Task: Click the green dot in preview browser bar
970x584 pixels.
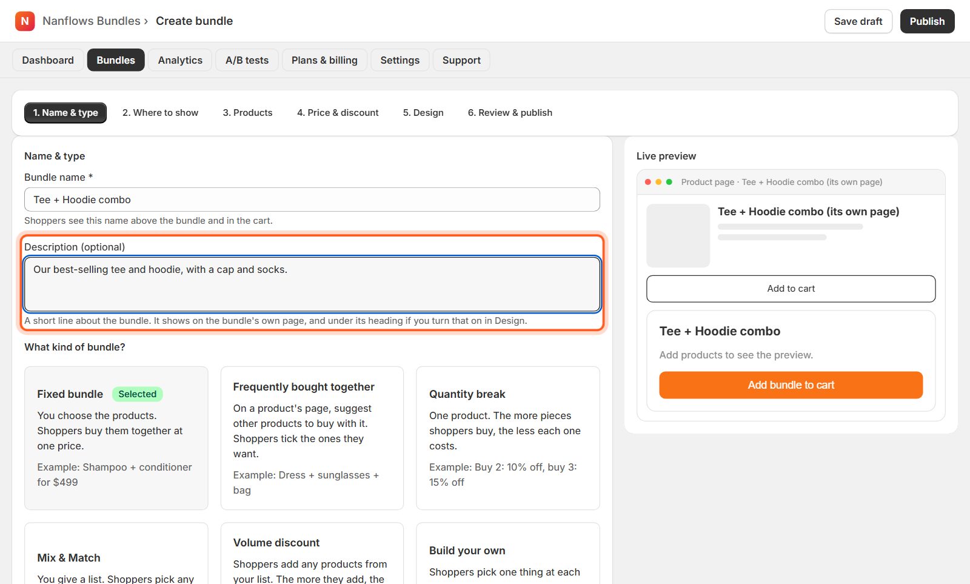Action: coord(669,182)
